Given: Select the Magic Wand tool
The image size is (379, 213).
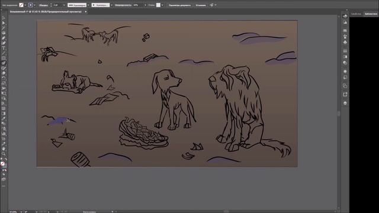Looking at the screenshot, I should 4,28.
